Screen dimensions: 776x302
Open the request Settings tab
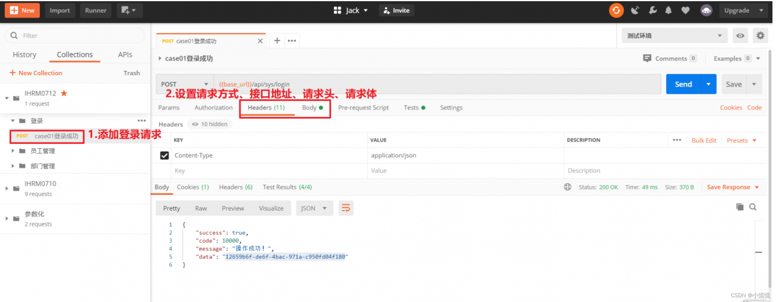(451, 108)
